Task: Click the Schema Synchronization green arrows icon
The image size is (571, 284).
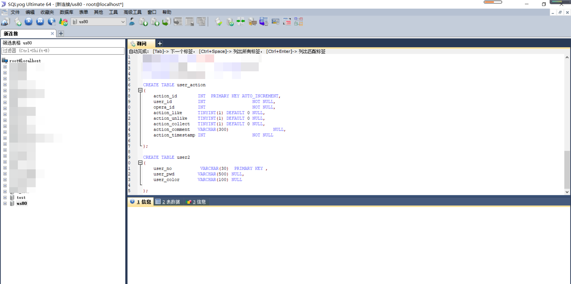Action: pyautogui.click(x=241, y=22)
